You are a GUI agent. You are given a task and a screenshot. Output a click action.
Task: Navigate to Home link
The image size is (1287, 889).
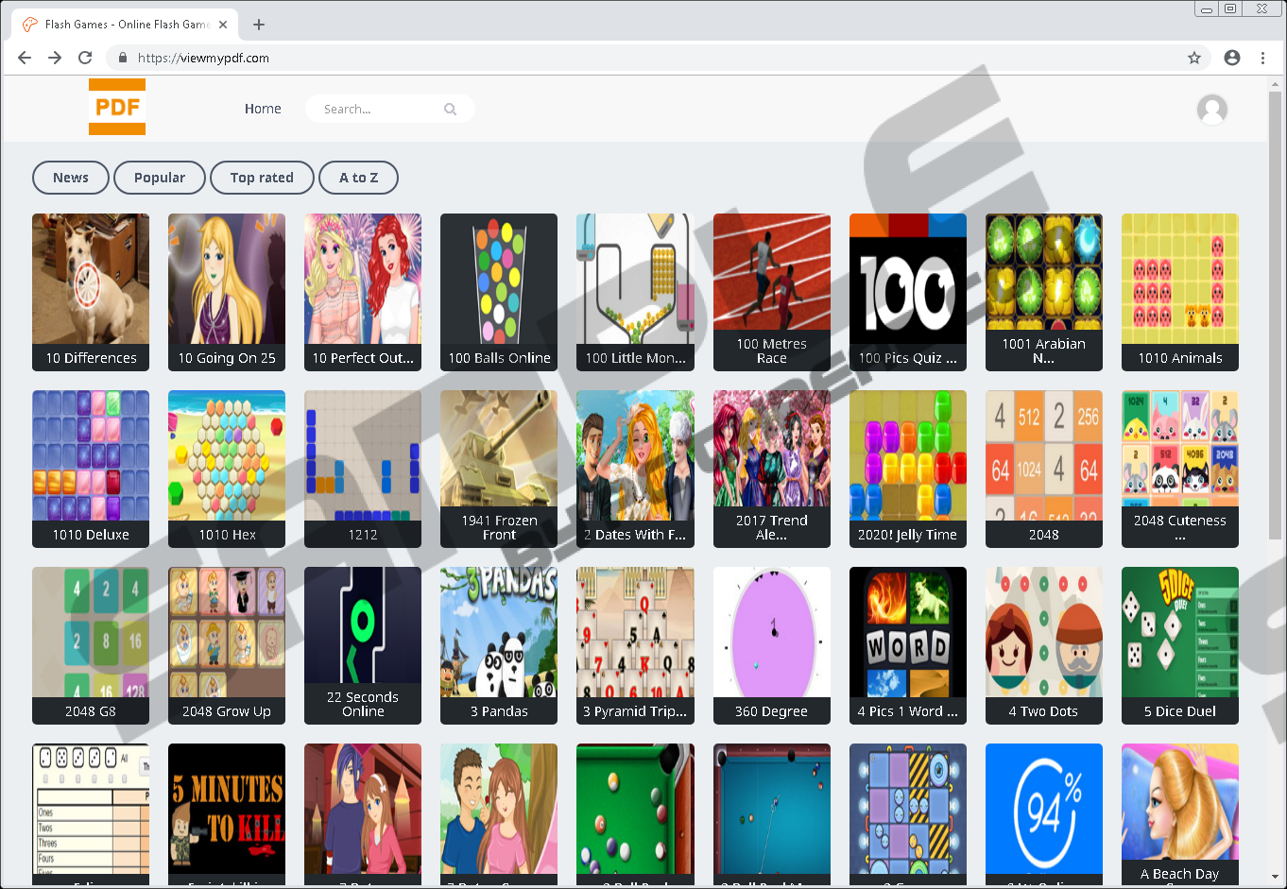click(x=263, y=109)
